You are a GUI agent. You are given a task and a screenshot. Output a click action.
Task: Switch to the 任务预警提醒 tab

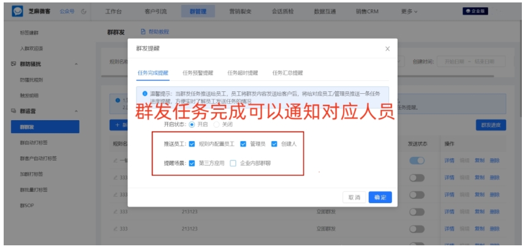tap(198, 73)
